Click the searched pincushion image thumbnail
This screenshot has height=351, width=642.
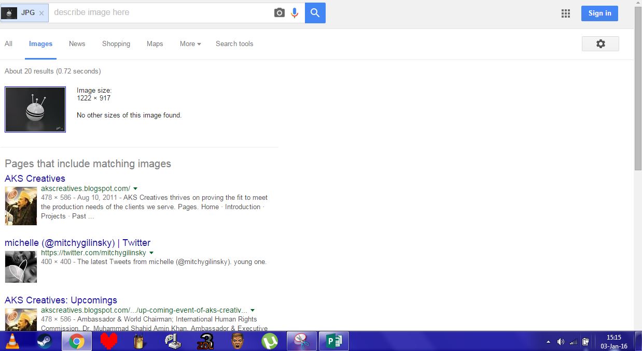[35, 109]
